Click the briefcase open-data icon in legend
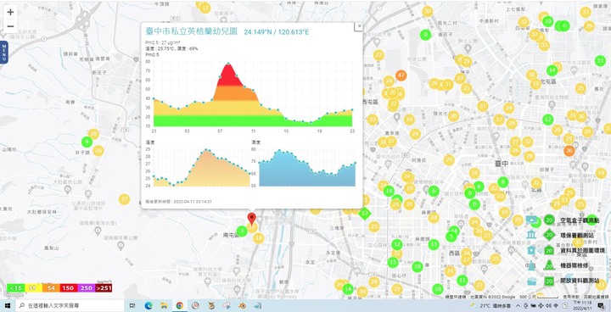The height and width of the screenshot is (312, 611). pyautogui.click(x=531, y=281)
